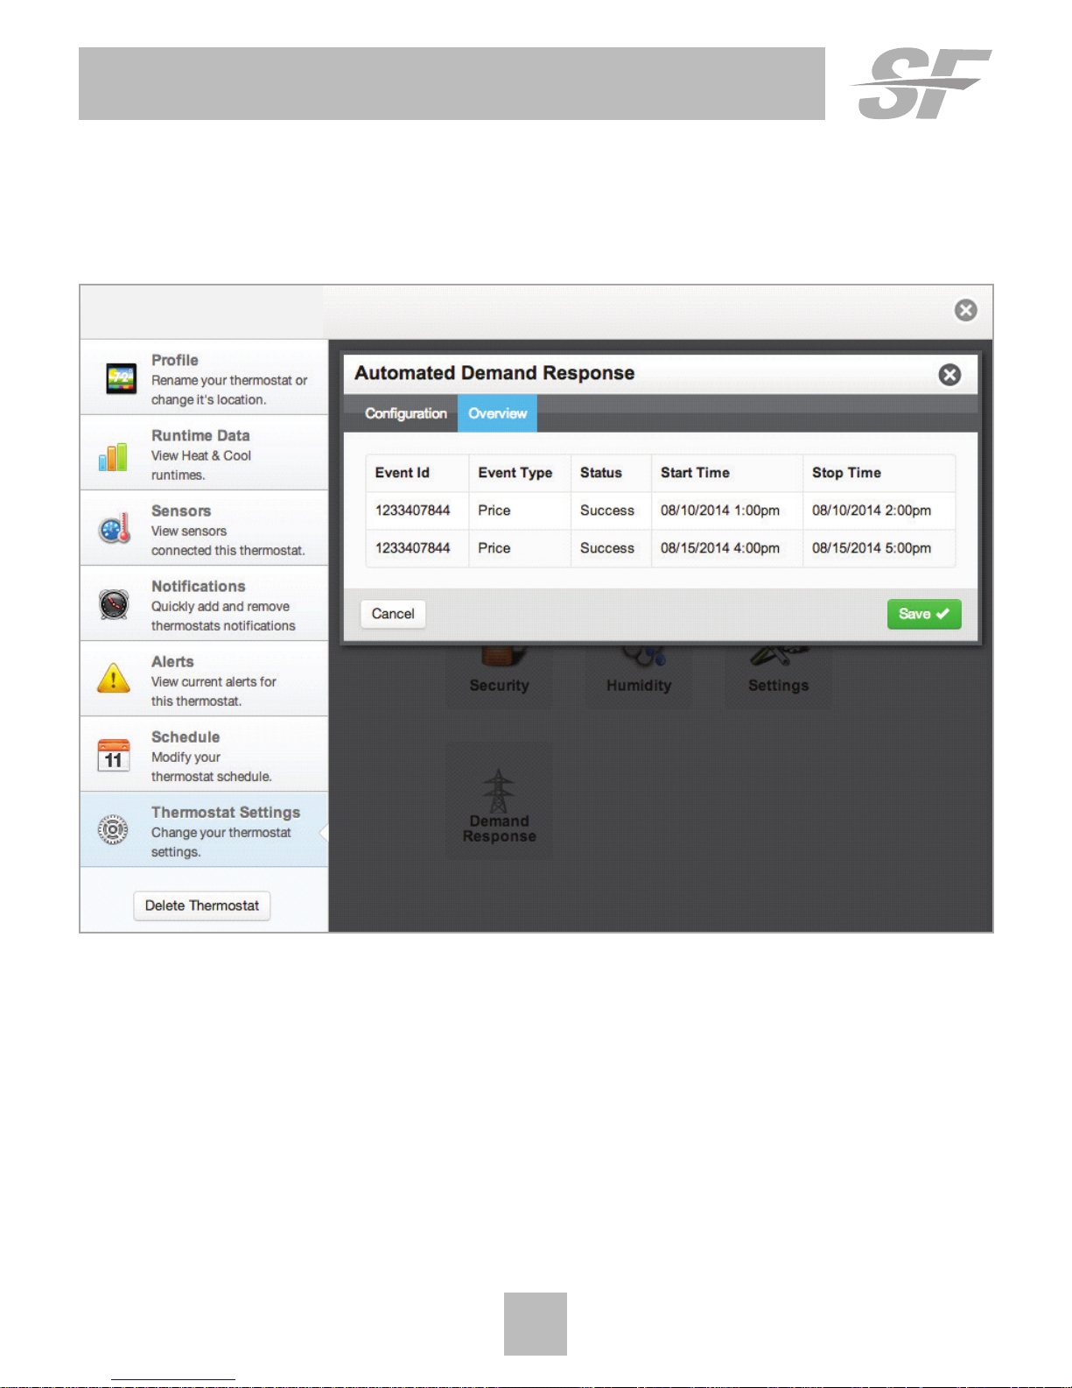Image resolution: width=1072 pixels, height=1388 pixels.
Task: Select the Schedule sidebar item
Action: coord(204,755)
